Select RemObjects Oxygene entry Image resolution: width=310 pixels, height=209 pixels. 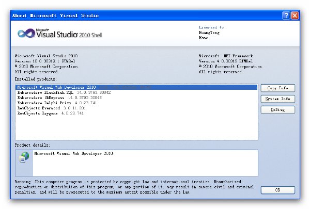pyautogui.click(x=136, y=113)
